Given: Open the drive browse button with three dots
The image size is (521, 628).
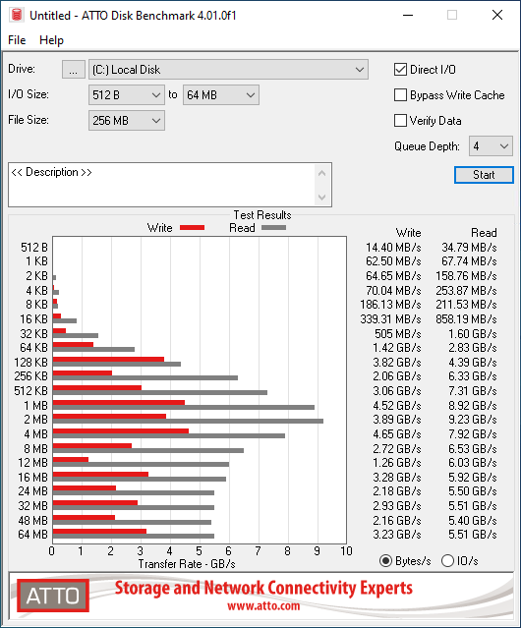Looking at the screenshot, I should click(x=74, y=70).
